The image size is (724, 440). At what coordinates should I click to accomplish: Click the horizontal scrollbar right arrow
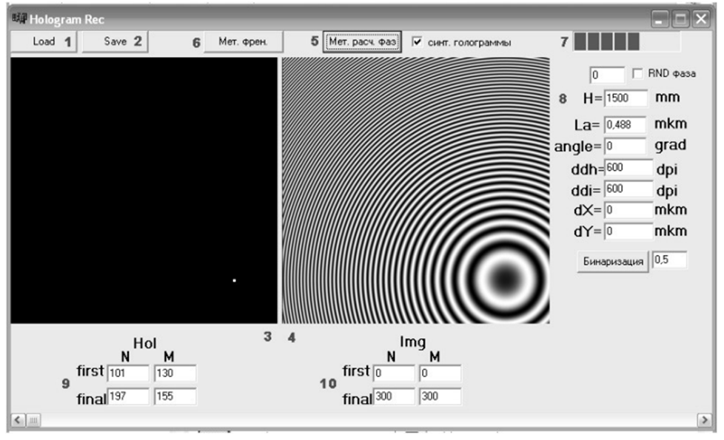coord(704,420)
